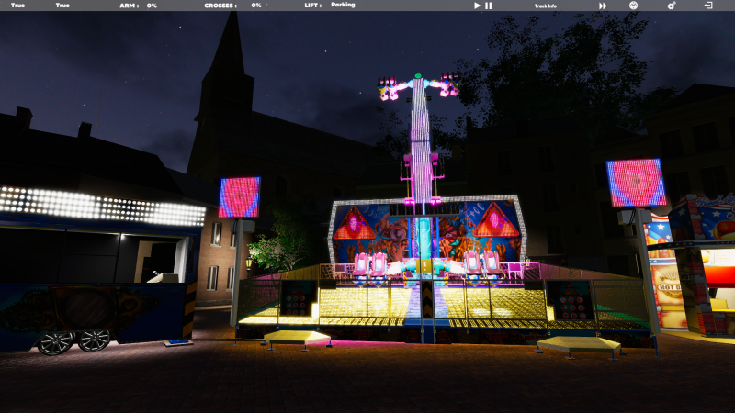
Task: Click the LIFT label
Action: coord(312,6)
